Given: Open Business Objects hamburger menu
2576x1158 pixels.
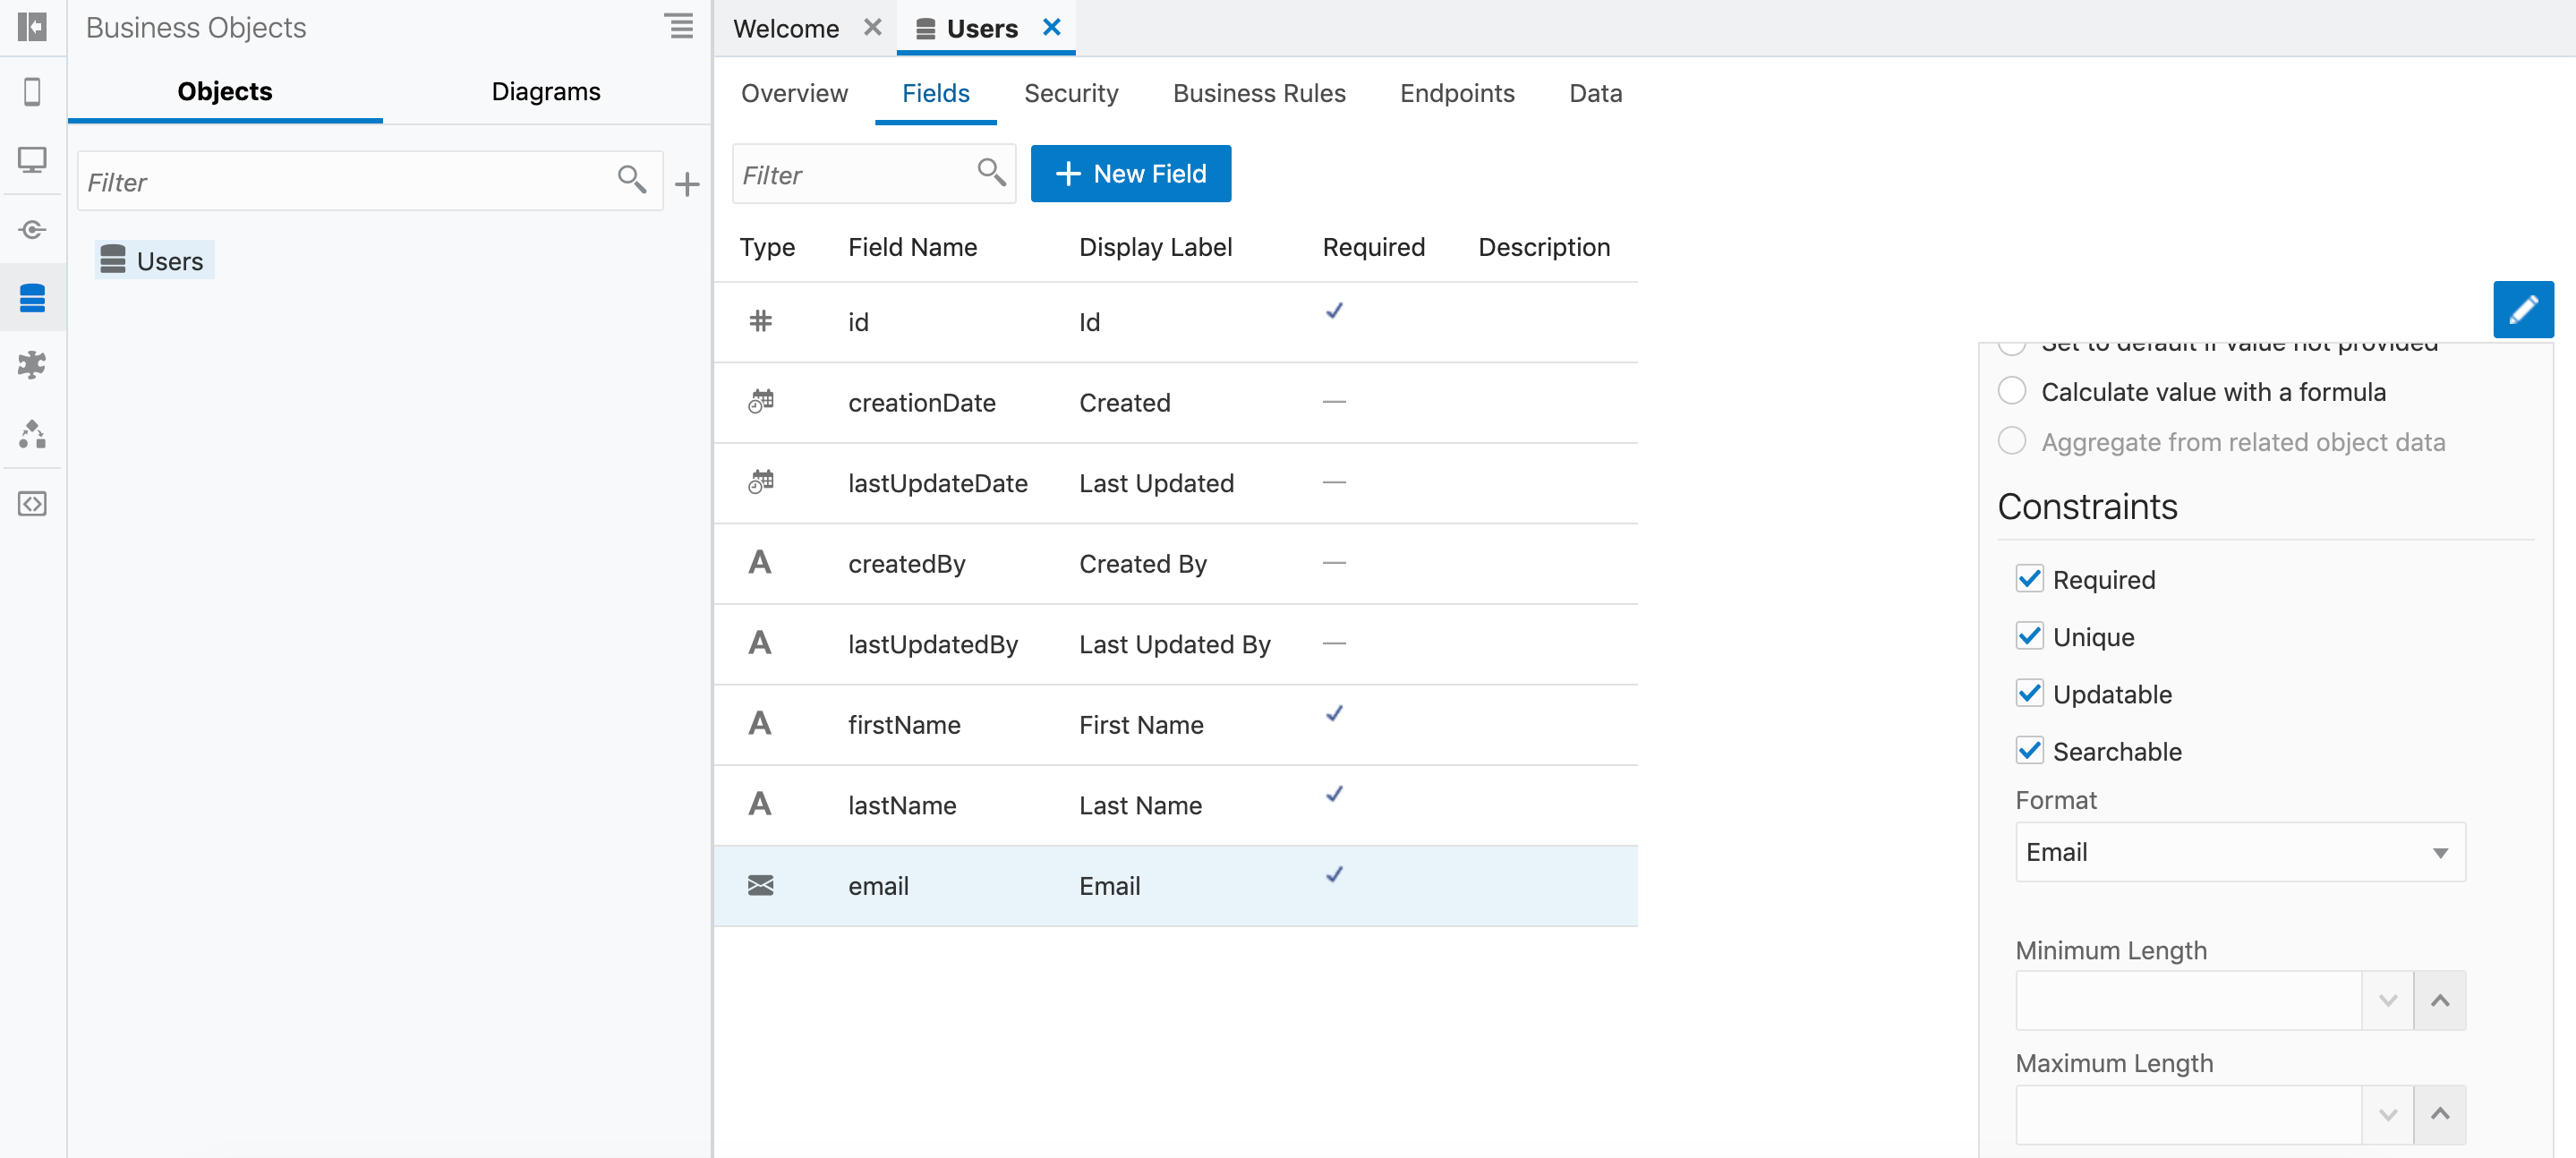Looking at the screenshot, I should coord(679,26).
